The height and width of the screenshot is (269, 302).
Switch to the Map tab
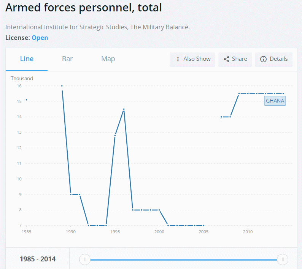pyautogui.click(x=108, y=59)
